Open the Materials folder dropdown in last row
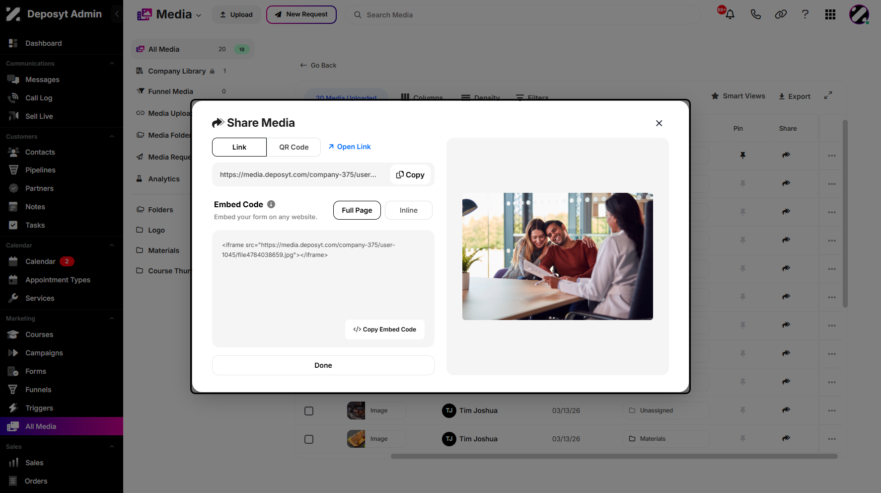Viewport: 881px width, 493px height. [666, 439]
